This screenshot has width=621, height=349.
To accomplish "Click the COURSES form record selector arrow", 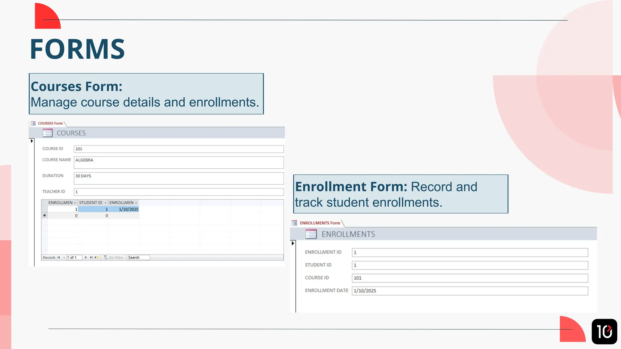I will click(x=32, y=141).
